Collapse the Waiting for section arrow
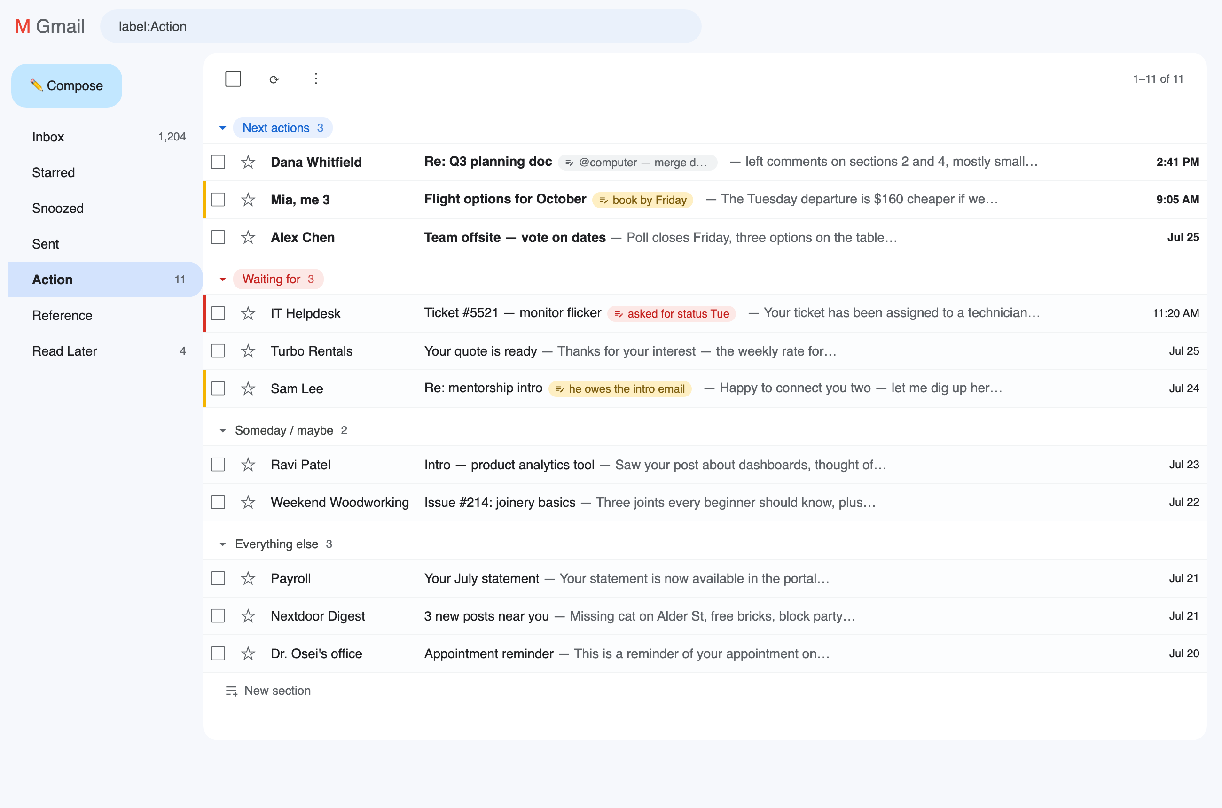 click(x=223, y=280)
